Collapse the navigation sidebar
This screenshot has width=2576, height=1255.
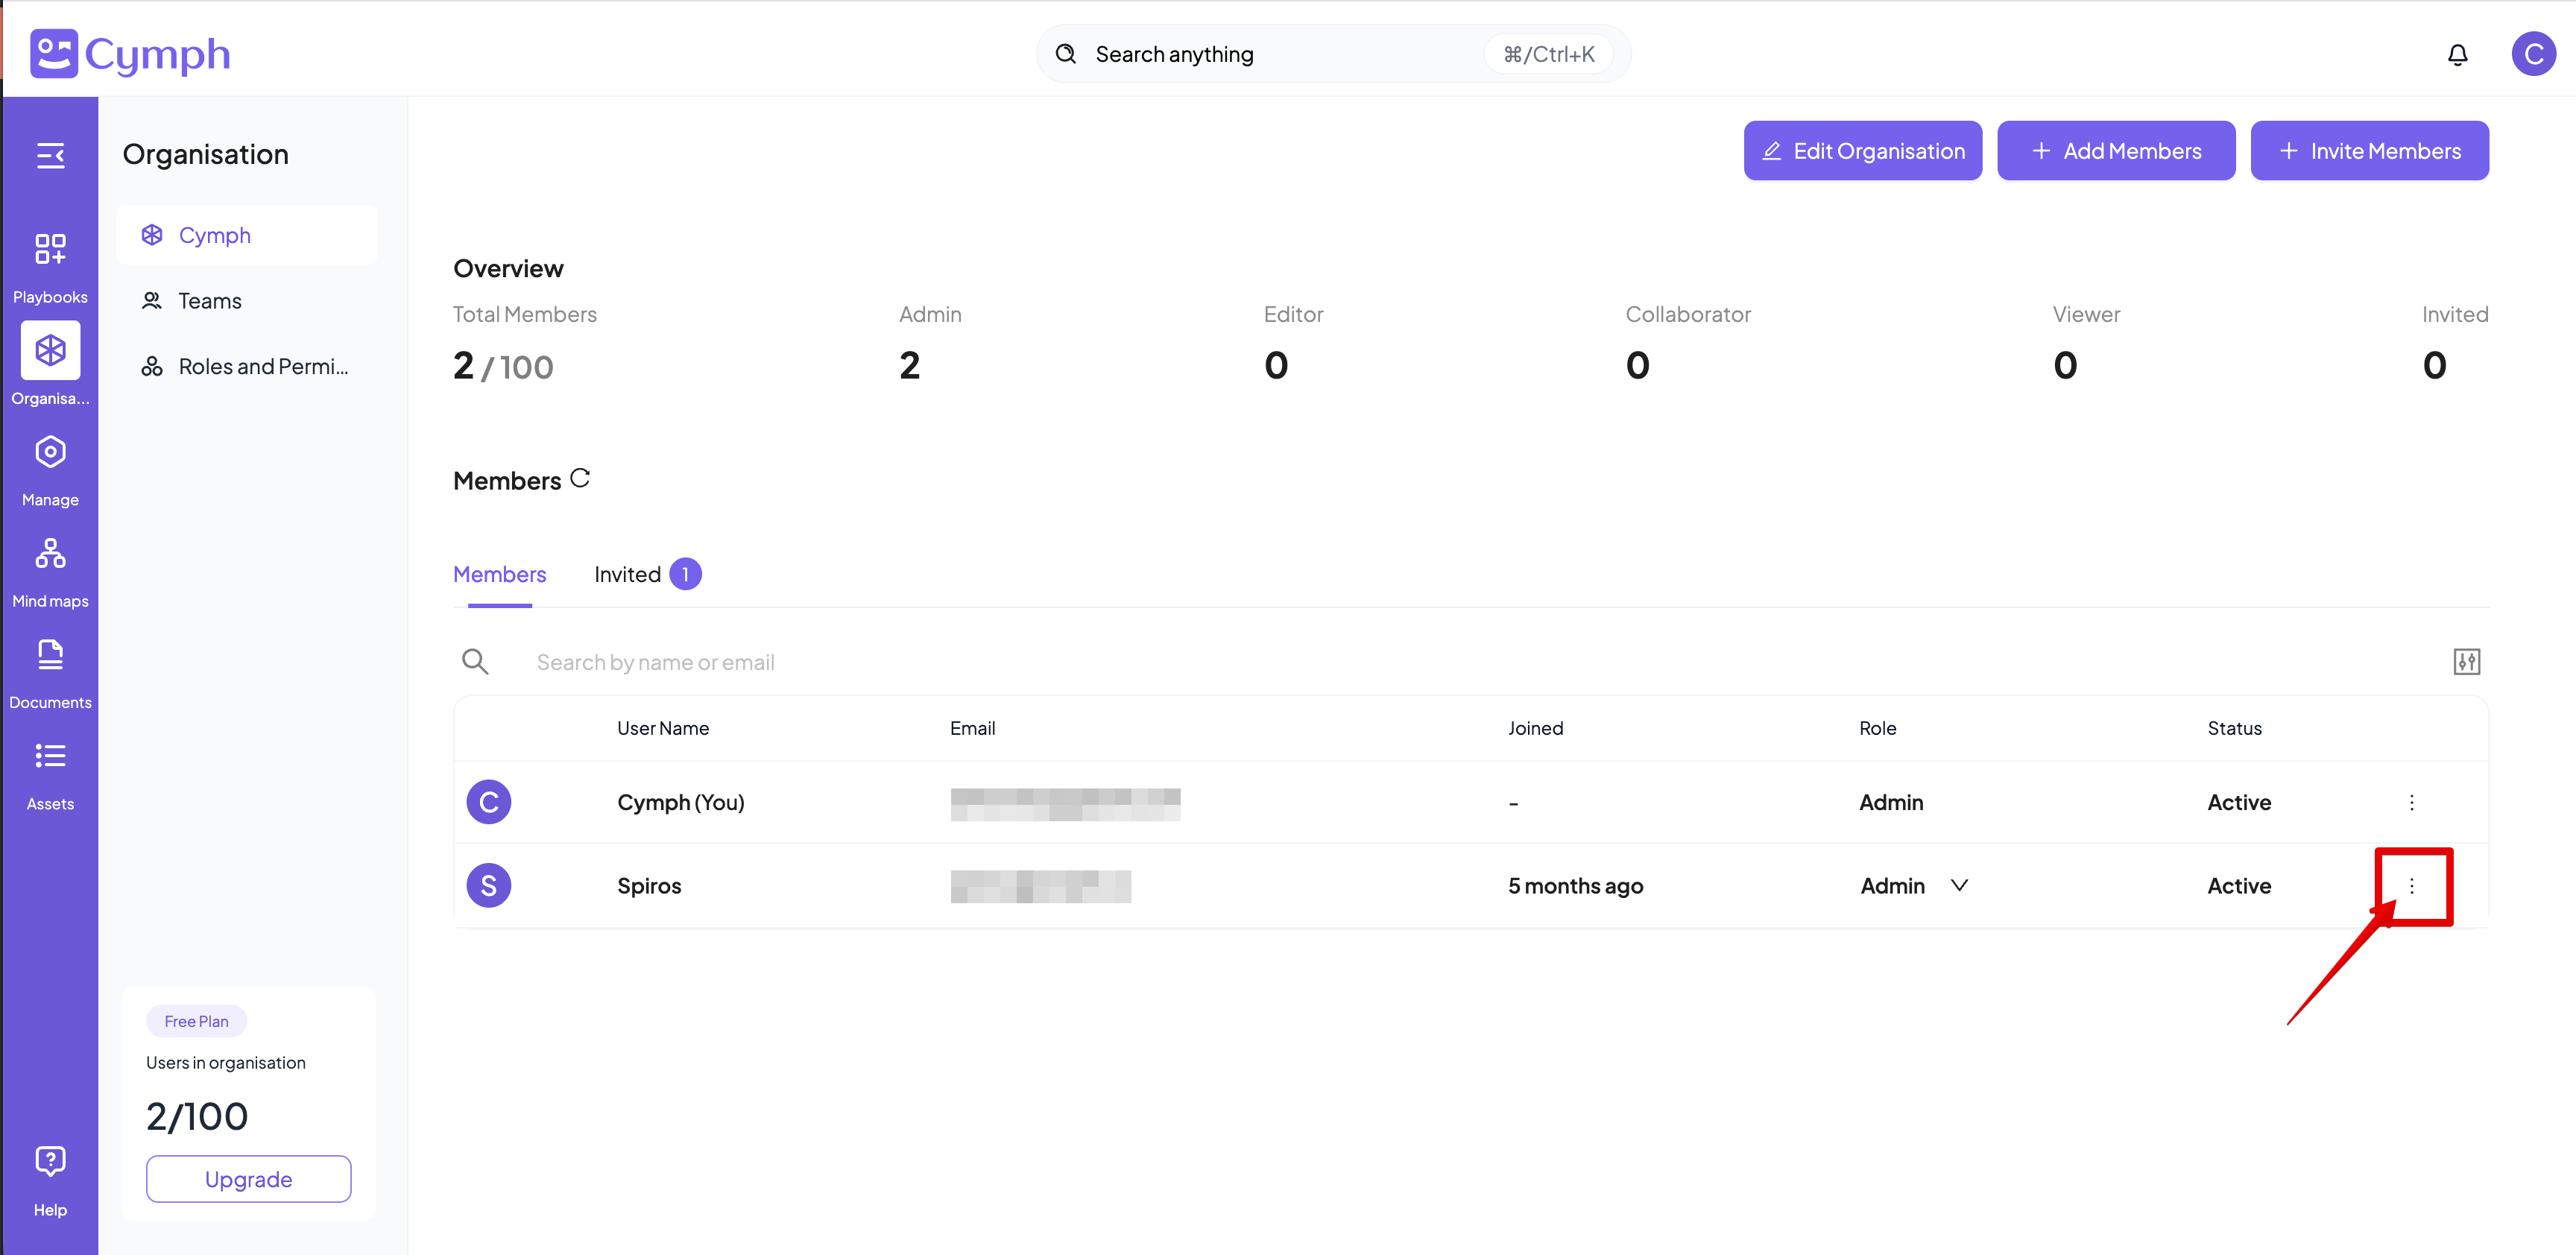[50, 155]
